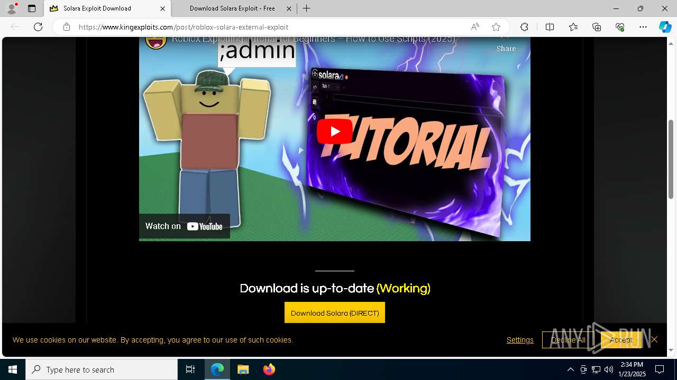Image resolution: width=677 pixels, height=380 pixels.
Task: Add this page to favorites star
Action: [x=496, y=27]
